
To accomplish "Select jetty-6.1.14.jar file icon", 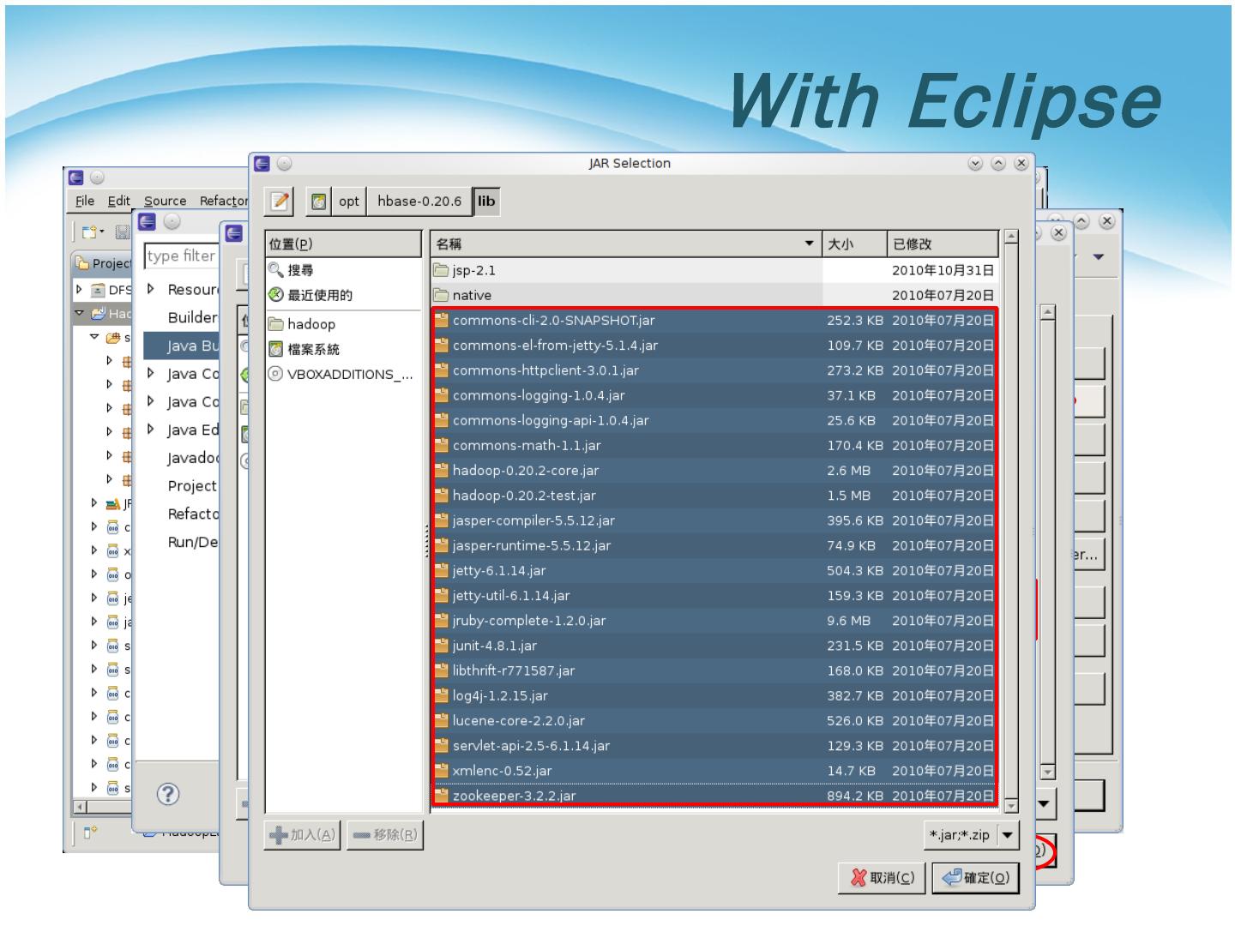I will (442, 570).
